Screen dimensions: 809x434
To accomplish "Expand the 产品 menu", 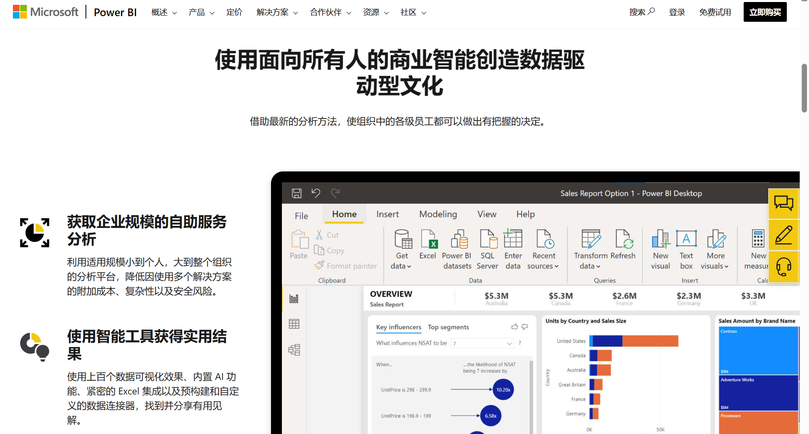I will [201, 13].
